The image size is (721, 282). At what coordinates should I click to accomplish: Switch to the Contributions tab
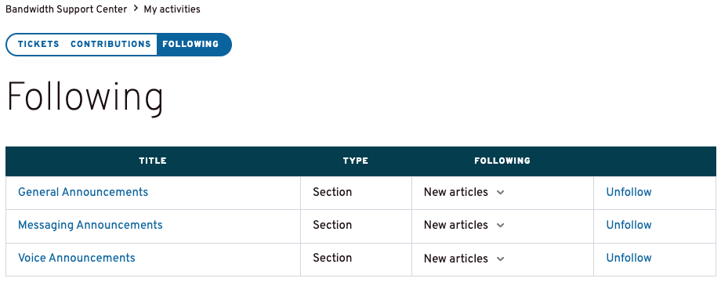(x=111, y=44)
